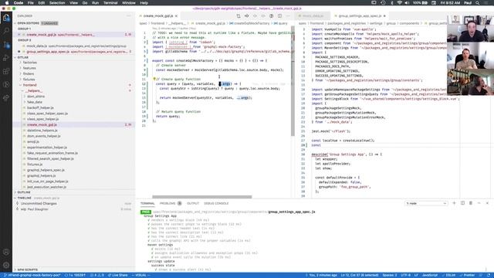Expand the Outline section

click(x=24, y=192)
